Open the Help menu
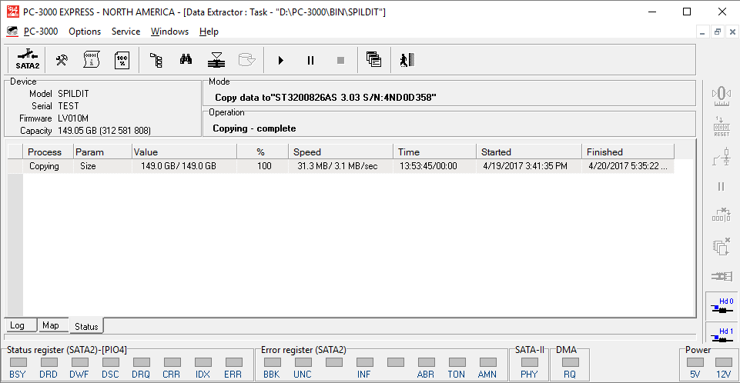 point(209,32)
